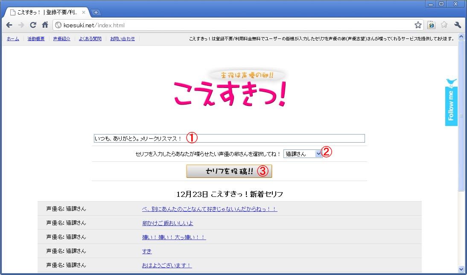Open the ホーム navigation link
This screenshot has width=467, height=275.
point(13,39)
